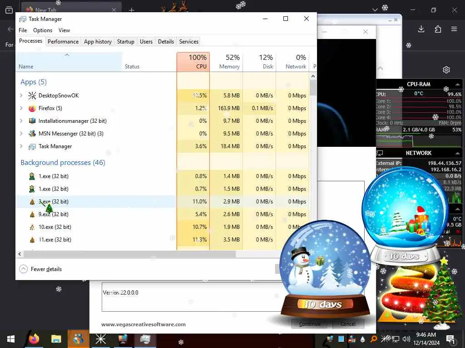Click the horizontal scrollbar left arrow
Screen dimensions: 465x348
[20, 254]
